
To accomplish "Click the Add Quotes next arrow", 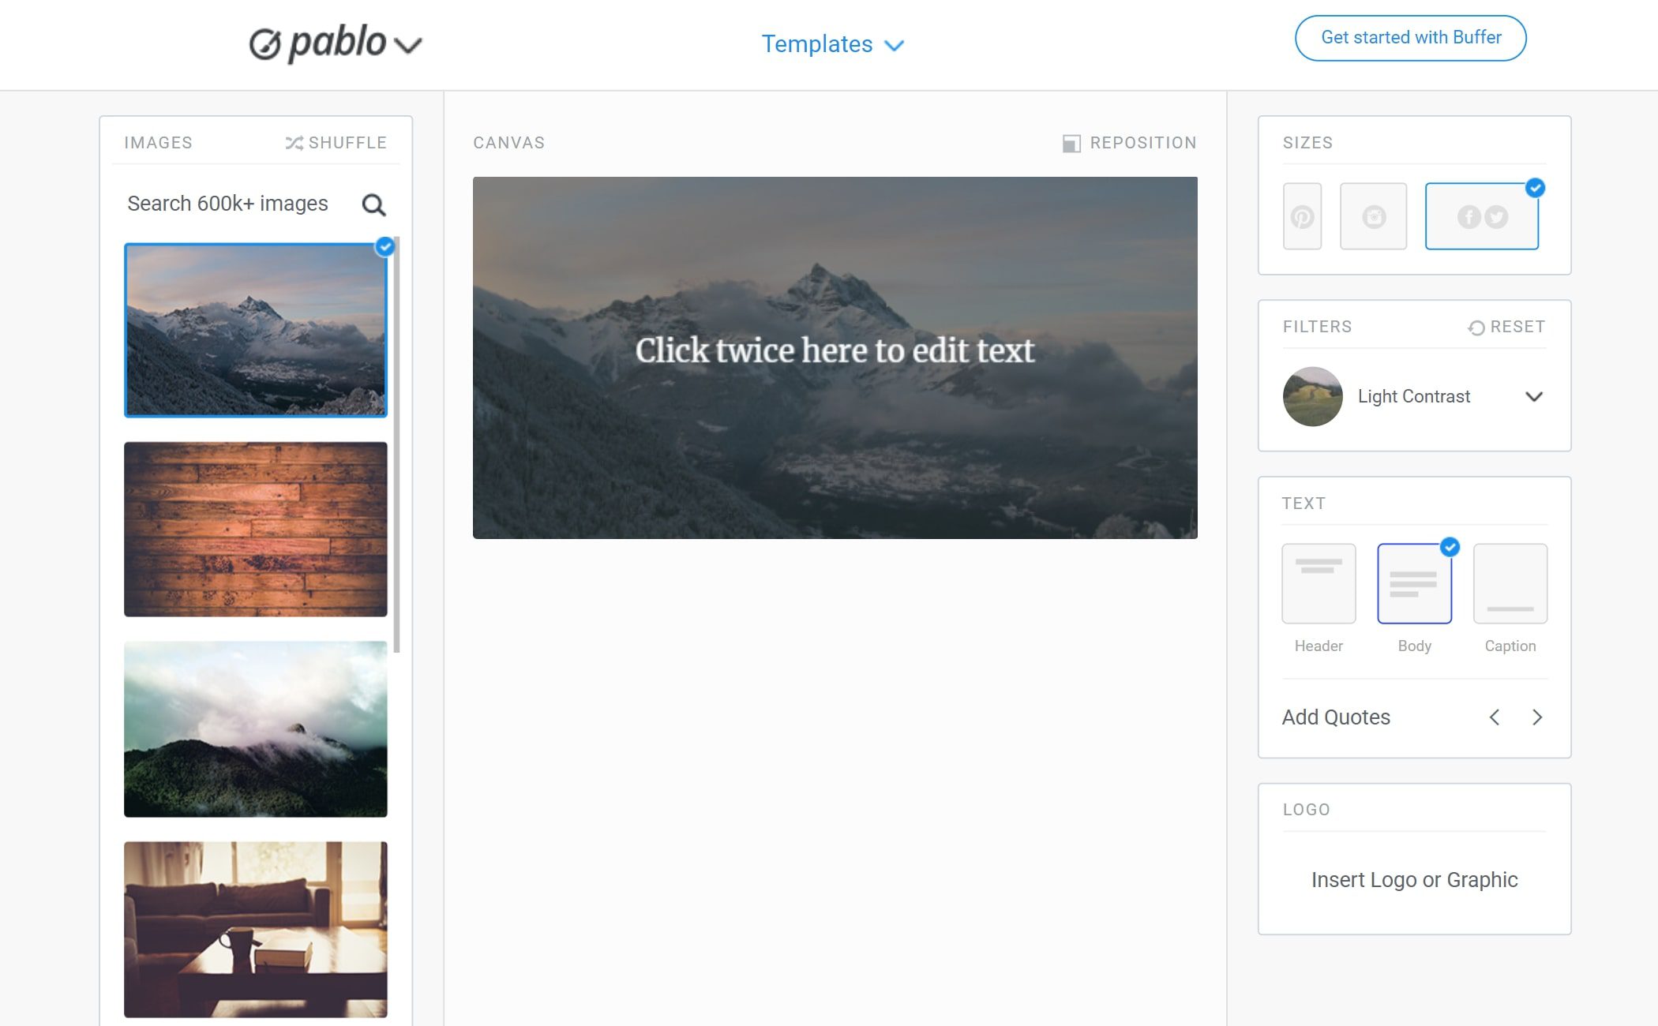I will tap(1536, 717).
